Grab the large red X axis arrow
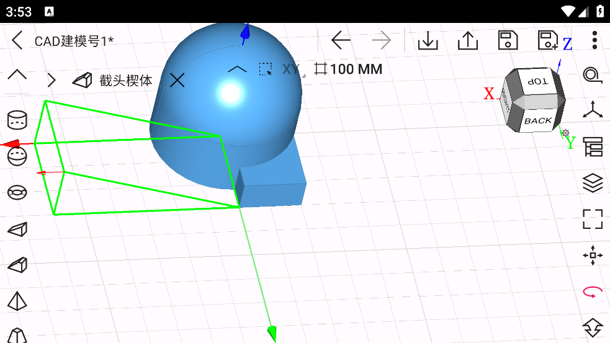 (x=11, y=143)
